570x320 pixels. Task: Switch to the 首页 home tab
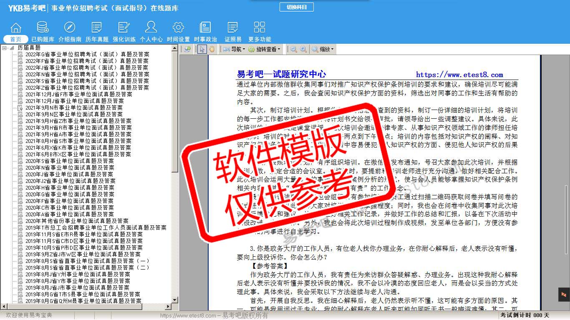(16, 32)
